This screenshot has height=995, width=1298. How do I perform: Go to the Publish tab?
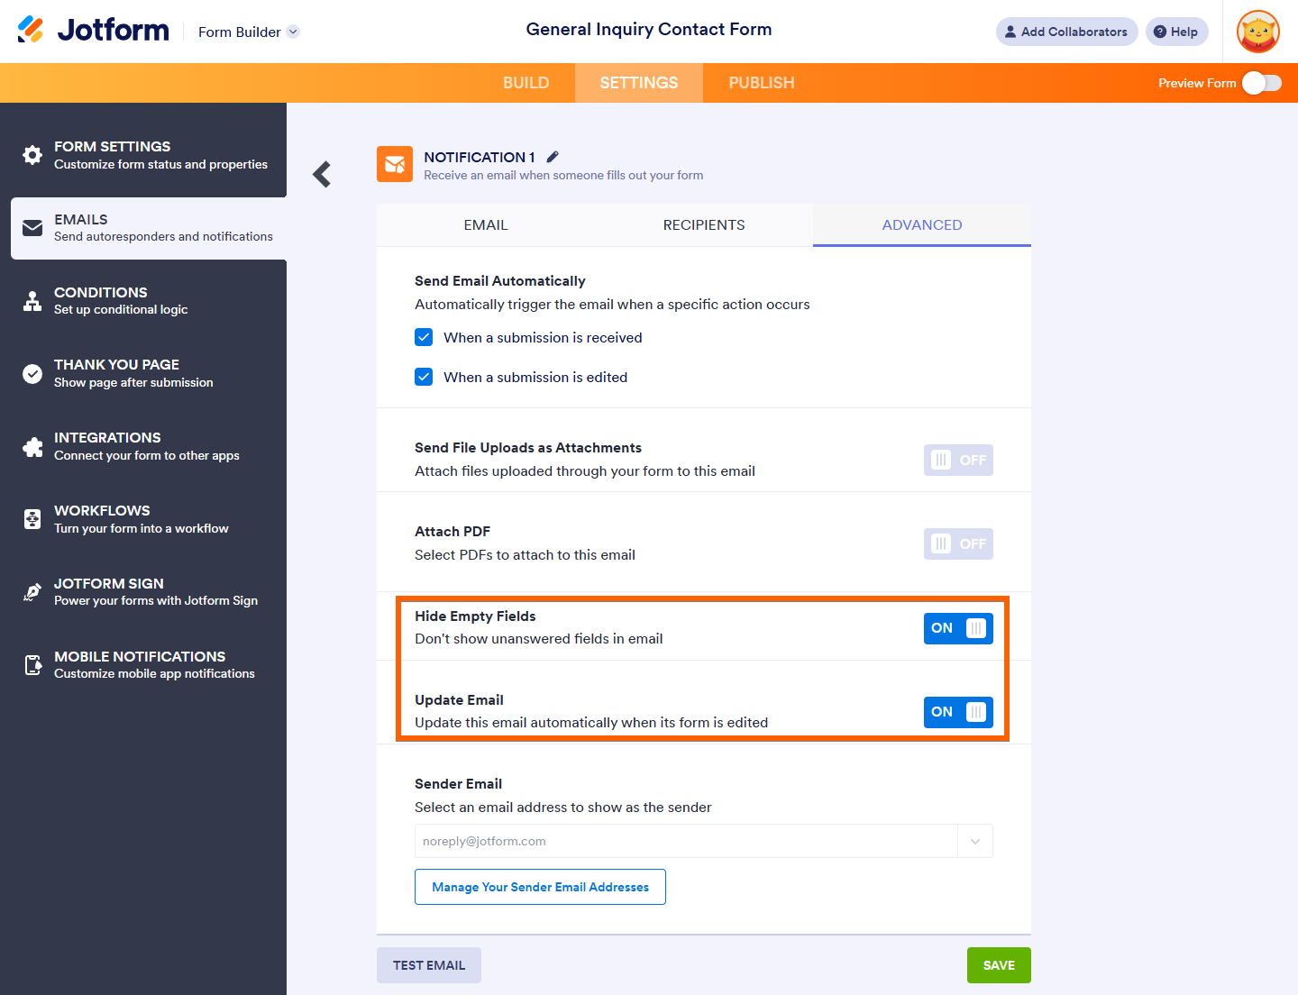click(x=762, y=83)
